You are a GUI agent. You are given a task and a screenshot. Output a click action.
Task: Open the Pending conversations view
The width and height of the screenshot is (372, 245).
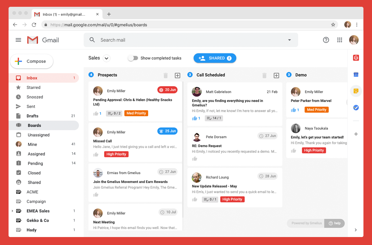coord(44,163)
